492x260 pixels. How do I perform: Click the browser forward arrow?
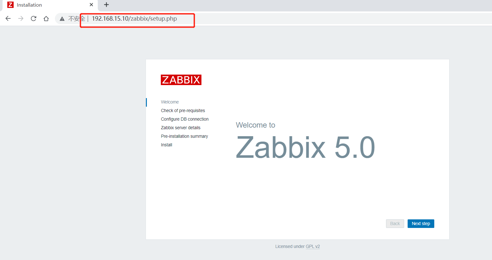[x=21, y=18]
